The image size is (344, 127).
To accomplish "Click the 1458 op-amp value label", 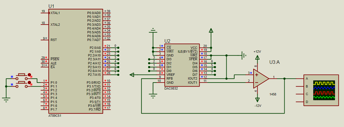I will pos(273,94).
